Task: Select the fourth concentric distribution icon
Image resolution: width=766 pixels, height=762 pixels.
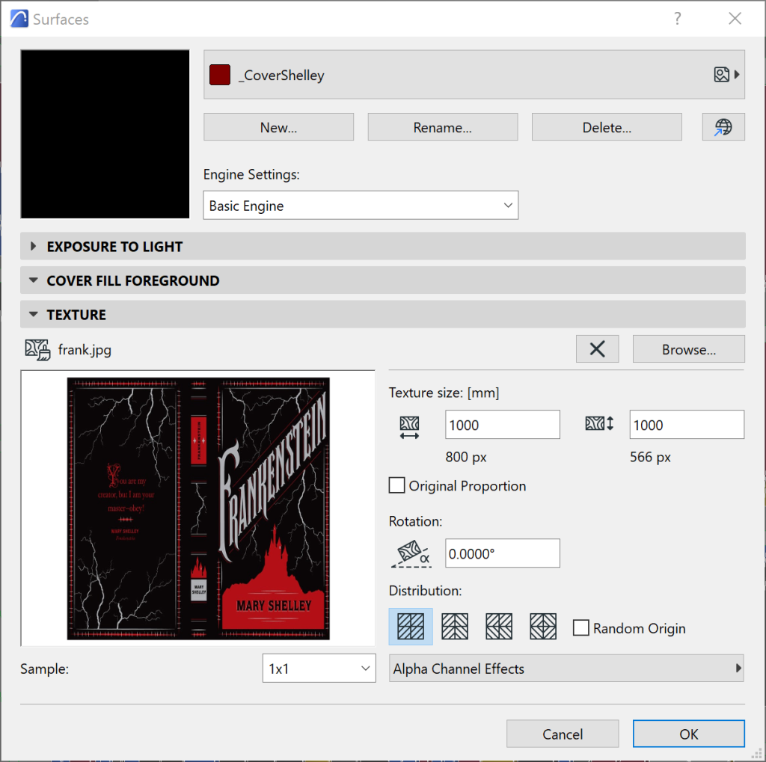Action: [x=543, y=626]
